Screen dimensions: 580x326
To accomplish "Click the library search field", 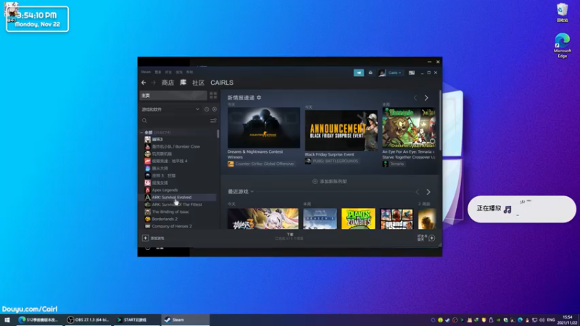I will point(174,120).
